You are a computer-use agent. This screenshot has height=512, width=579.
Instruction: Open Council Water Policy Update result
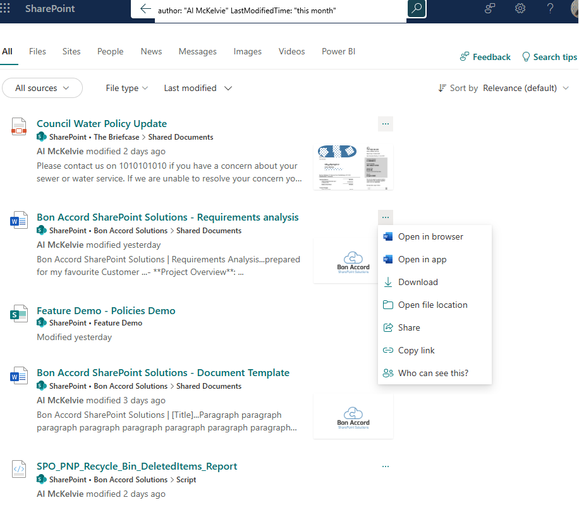102,124
